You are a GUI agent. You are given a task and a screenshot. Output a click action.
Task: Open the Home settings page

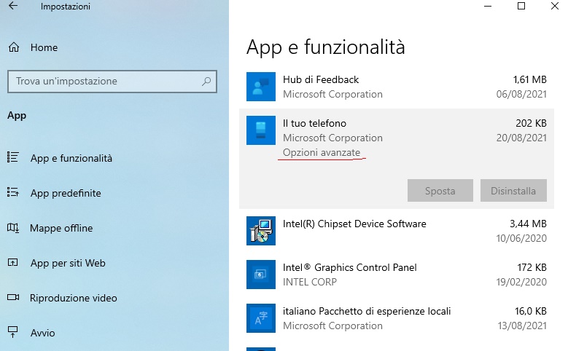pos(44,47)
